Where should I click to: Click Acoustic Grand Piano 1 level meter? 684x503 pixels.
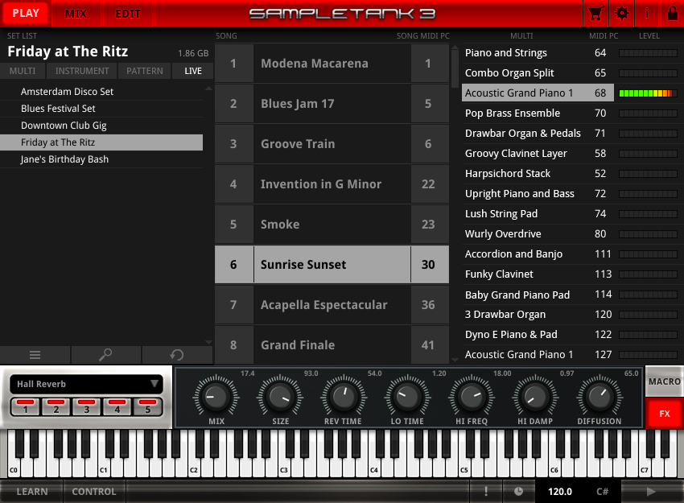coord(648,93)
